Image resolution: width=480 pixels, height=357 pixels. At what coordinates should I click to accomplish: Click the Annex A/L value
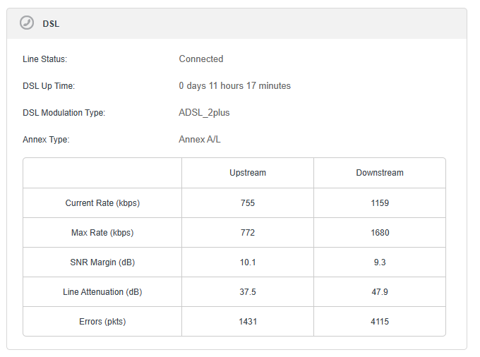[x=199, y=140]
